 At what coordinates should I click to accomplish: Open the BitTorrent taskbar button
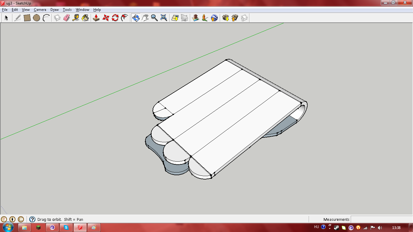click(x=52, y=227)
